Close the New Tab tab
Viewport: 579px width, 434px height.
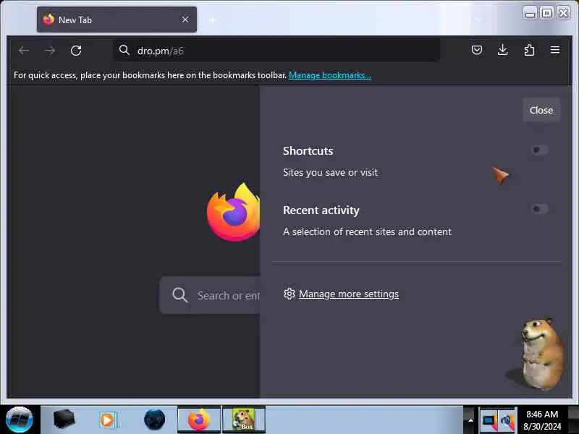(x=185, y=20)
